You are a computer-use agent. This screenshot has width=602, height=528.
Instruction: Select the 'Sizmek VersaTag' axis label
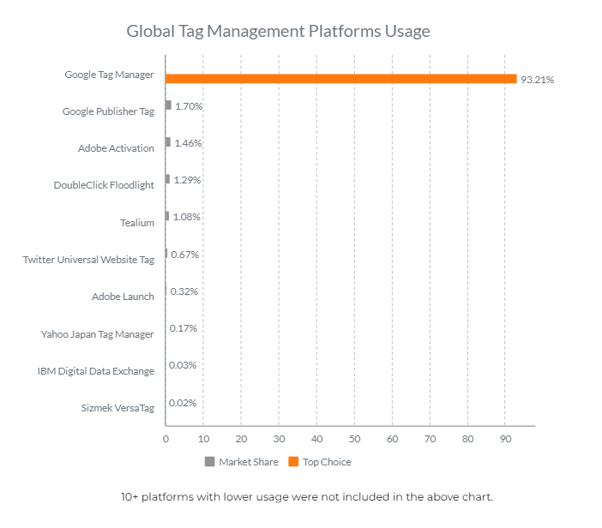(117, 408)
